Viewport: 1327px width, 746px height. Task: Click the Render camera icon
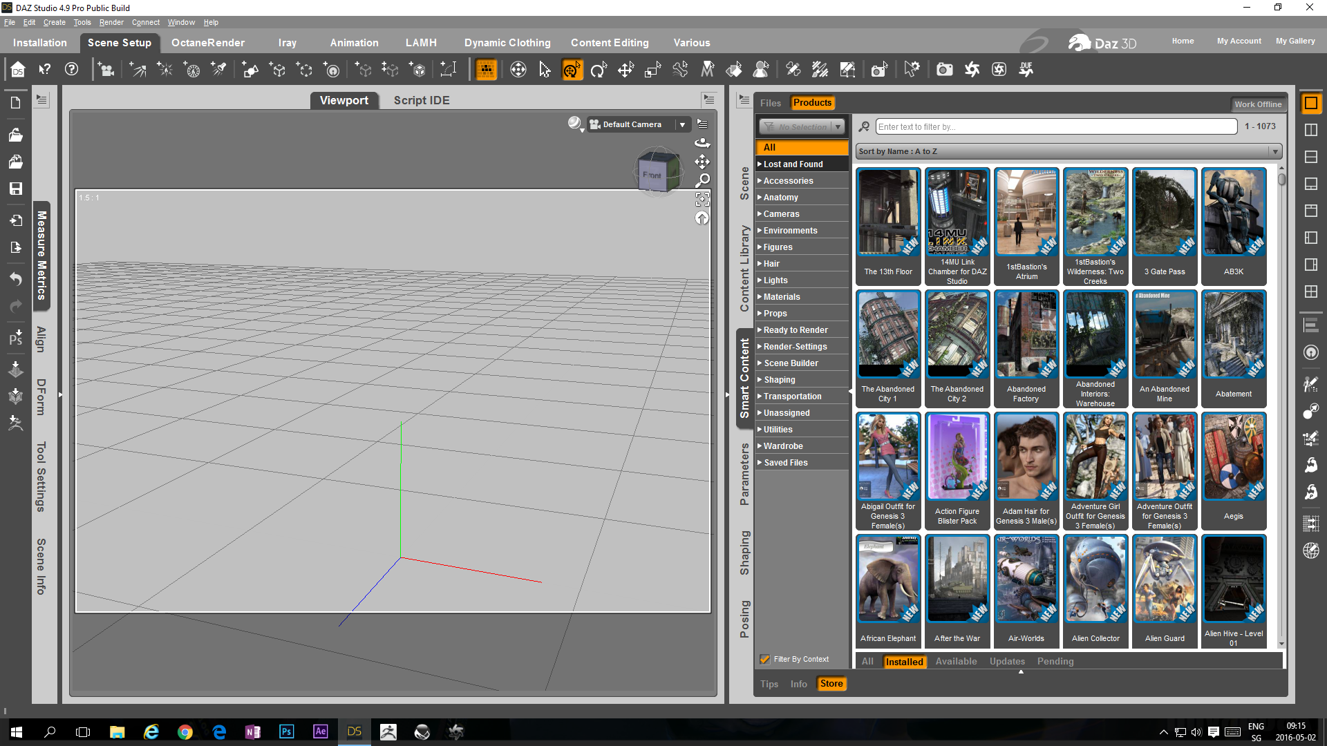(x=944, y=70)
